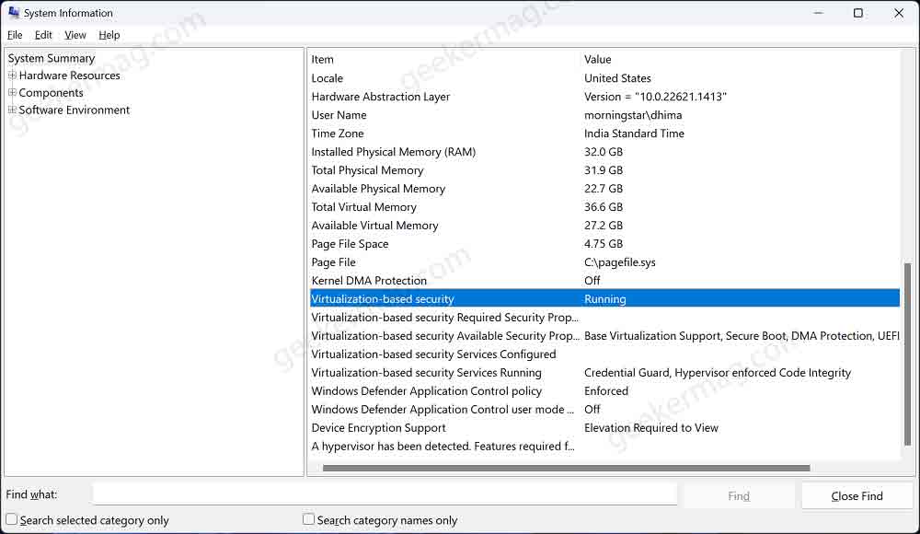Screen dimensions: 920x534
Task: Select Windows Defender Application Control user mode row
Action: (x=605, y=410)
